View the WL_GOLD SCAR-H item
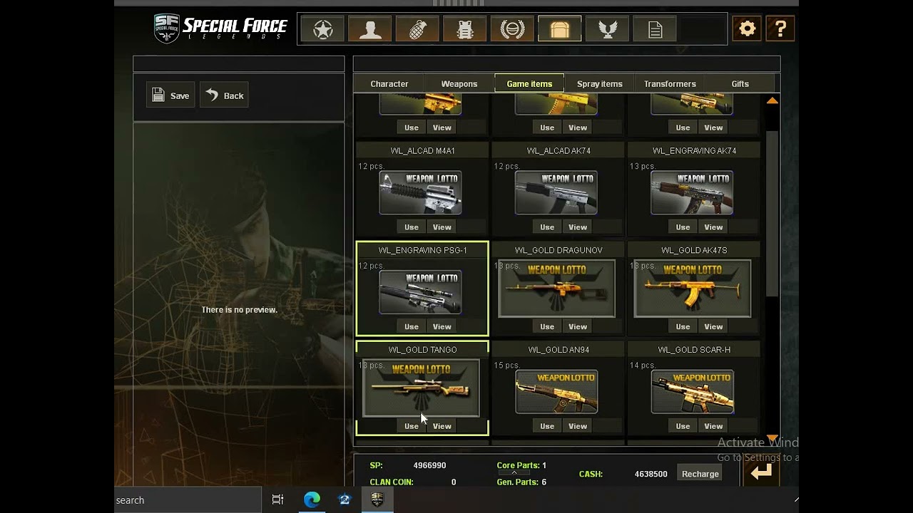Screen dimensions: 913x513 (x=714, y=426)
